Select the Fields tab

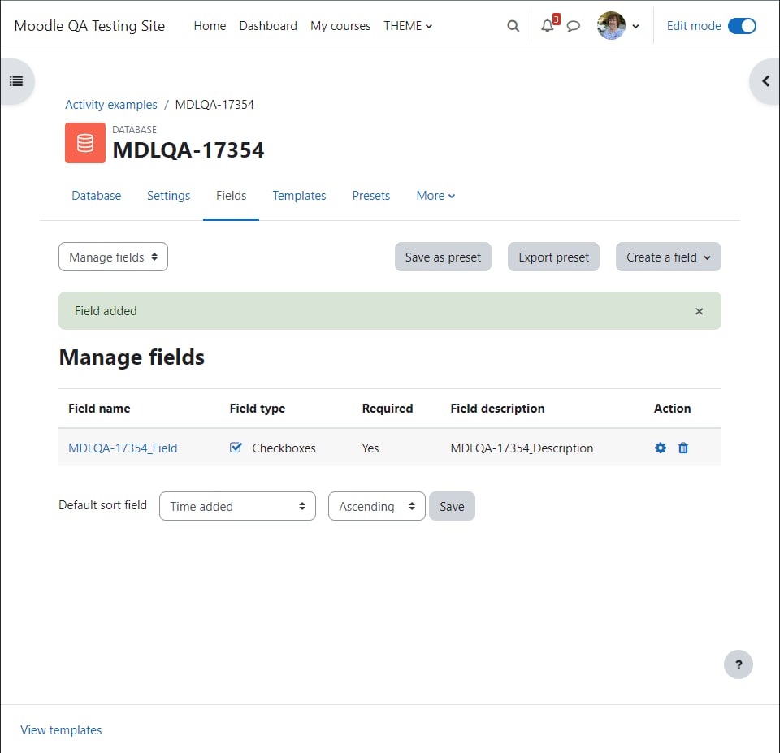[x=231, y=196]
